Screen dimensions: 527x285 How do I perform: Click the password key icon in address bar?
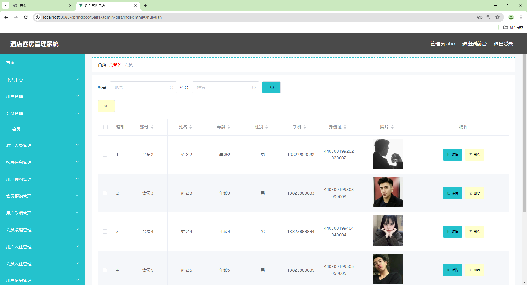pos(480,17)
